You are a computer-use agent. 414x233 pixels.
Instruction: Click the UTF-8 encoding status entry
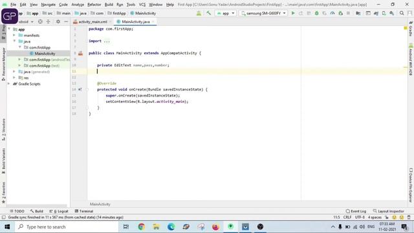(x=360, y=217)
